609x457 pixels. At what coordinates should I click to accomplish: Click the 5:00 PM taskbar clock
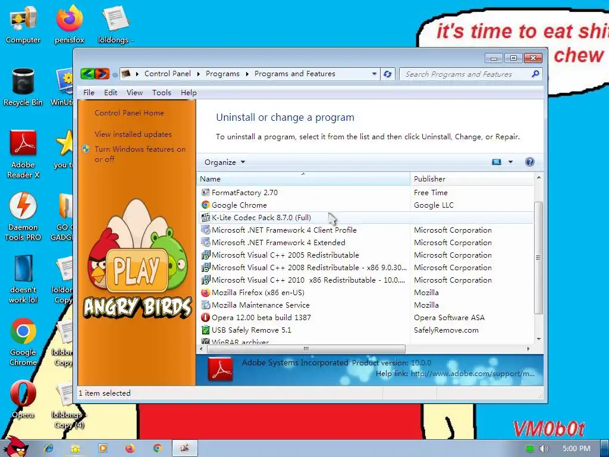(576, 449)
